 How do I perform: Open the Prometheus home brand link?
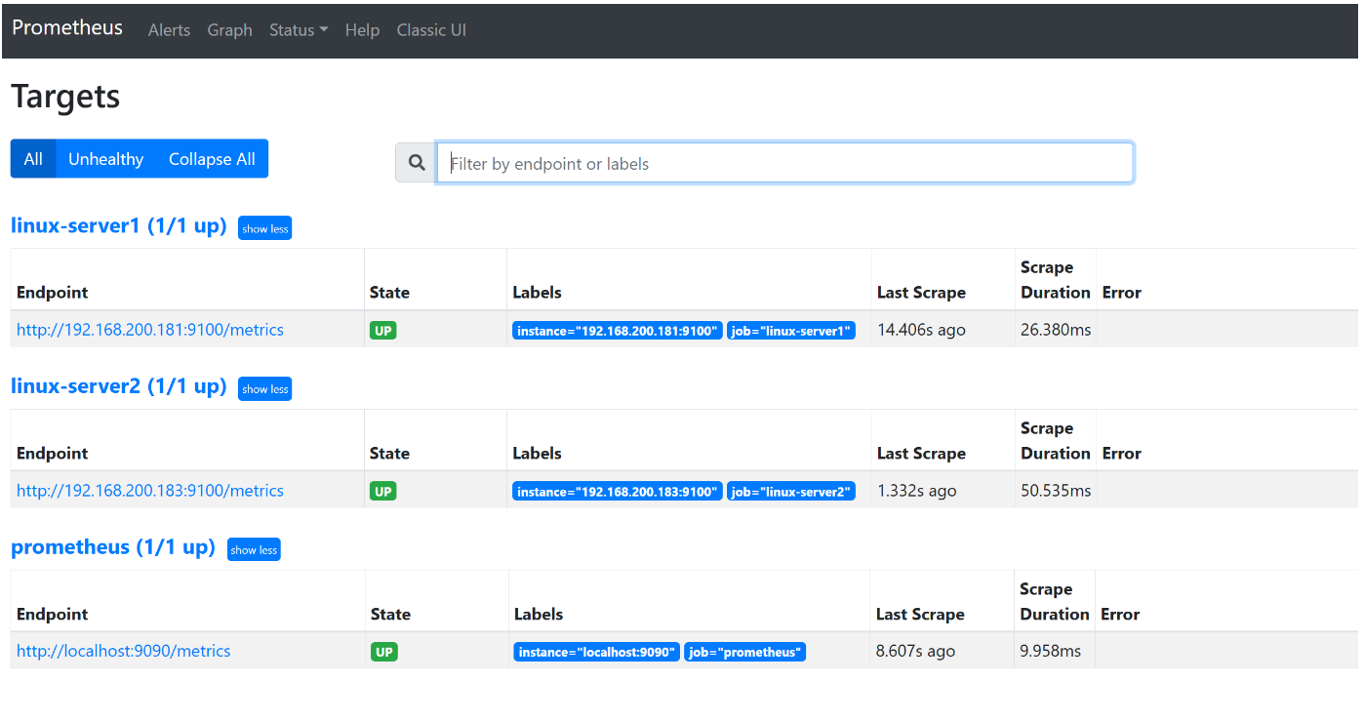pyautogui.click(x=67, y=28)
